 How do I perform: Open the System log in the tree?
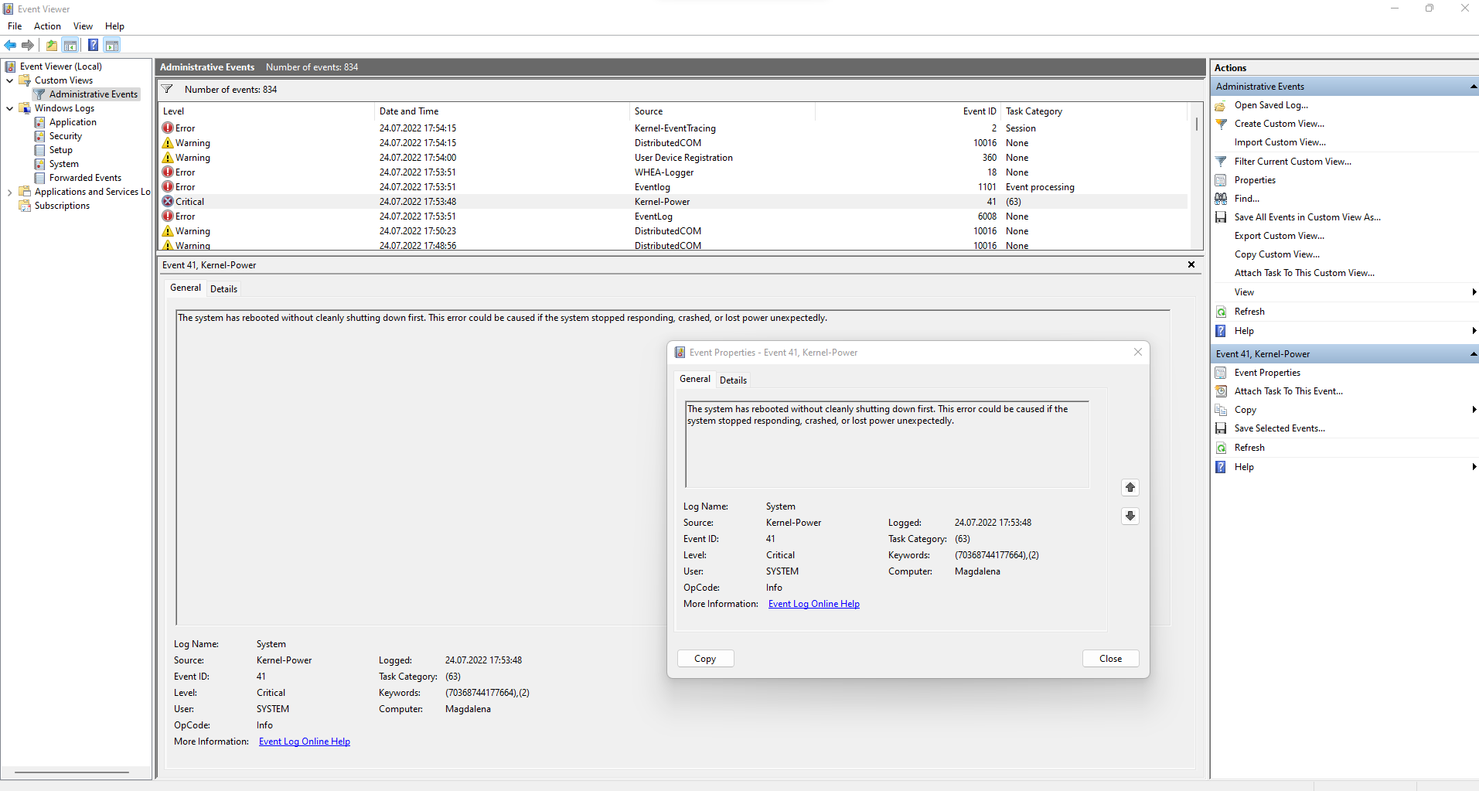point(63,164)
